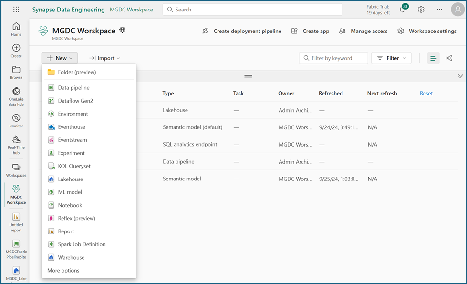Choose ML model from the New menu

(x=89, y=192)
